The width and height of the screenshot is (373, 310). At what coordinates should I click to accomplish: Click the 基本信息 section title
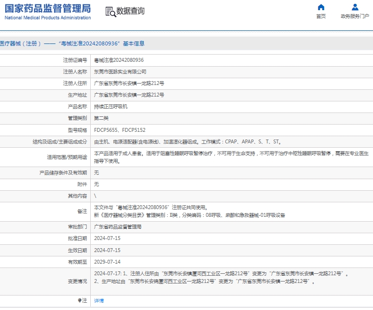click(134, 43)
